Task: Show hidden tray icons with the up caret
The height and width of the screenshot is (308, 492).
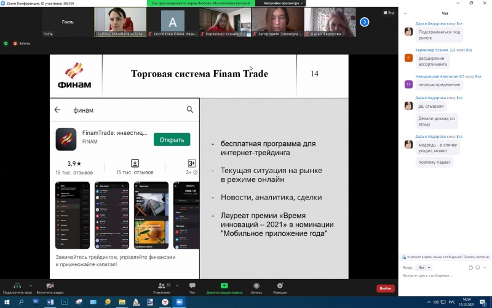Action: point(429,302)
